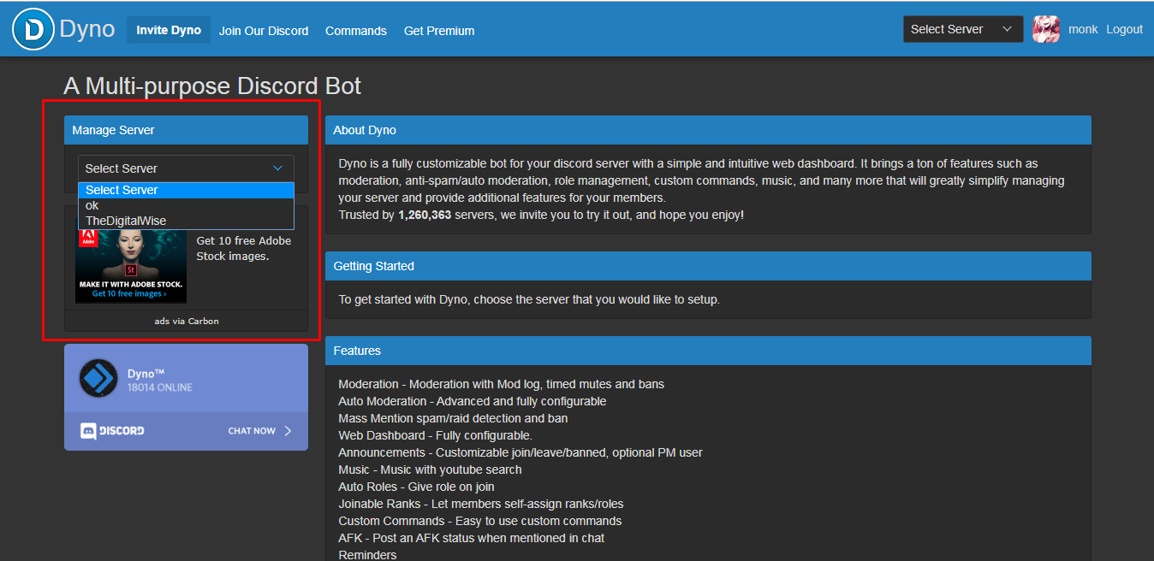The image size is (1154, 561).
Task: Pick TheDigitalWise server from the list
Action: [x=186, y=221]
